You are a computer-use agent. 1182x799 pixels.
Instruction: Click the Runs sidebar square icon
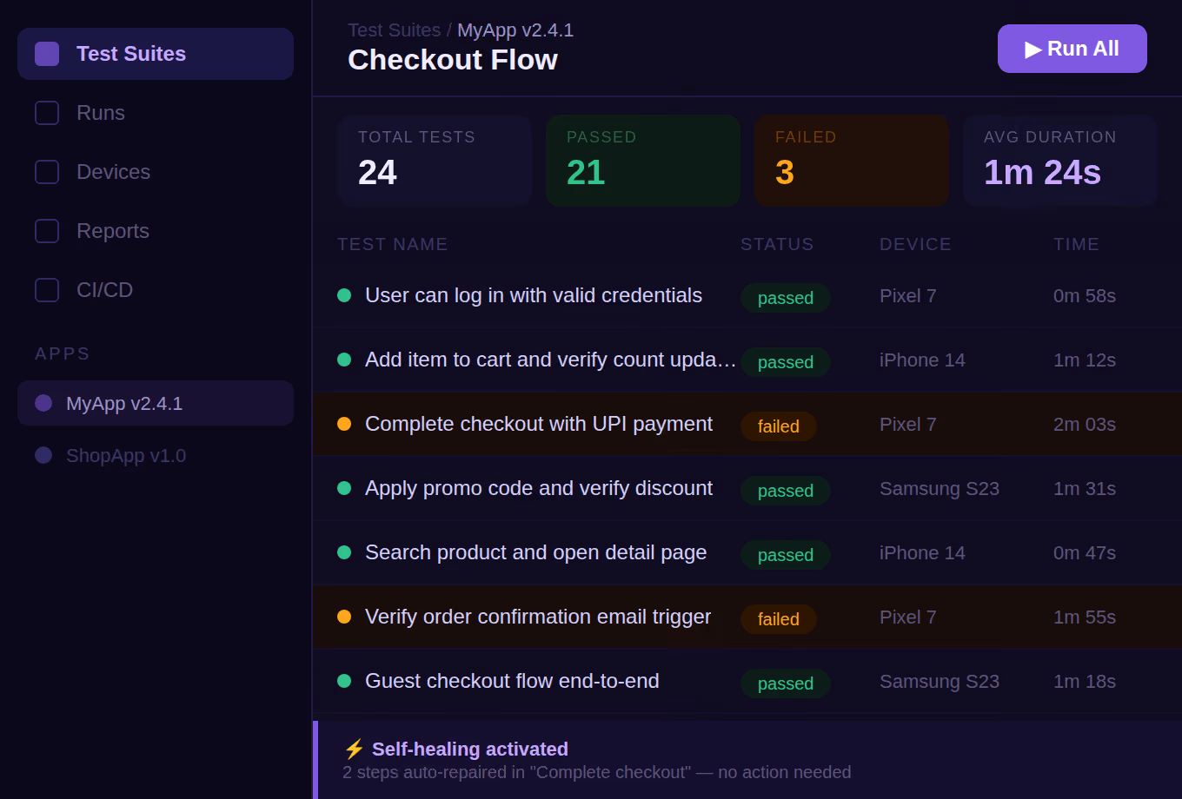(47, 113)
